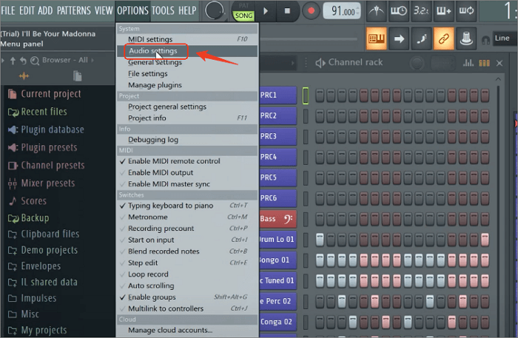The height and width of the screenshot is (338, 518).
Task: Open Manage plugins entry
Action: coord(187,85)
